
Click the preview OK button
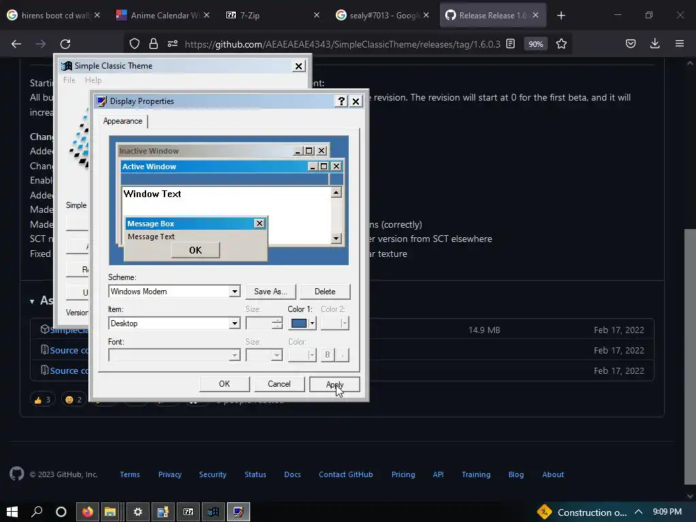coord(195,250)
